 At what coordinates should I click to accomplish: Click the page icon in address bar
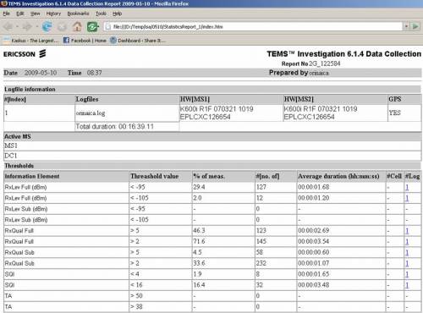107,26
